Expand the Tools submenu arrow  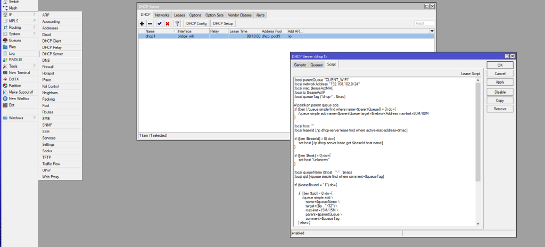(35, 66)
